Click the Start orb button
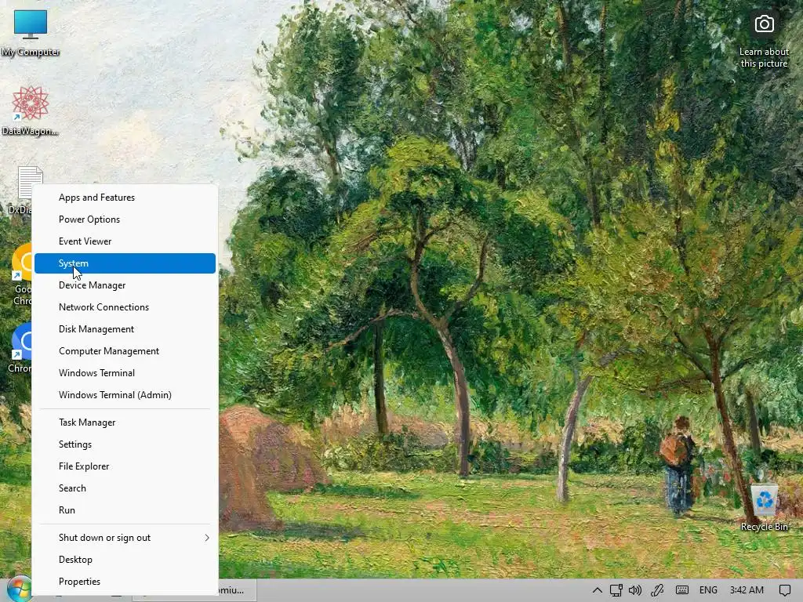The width and height of the screenshot is (803, 602). tap(19, 589)
